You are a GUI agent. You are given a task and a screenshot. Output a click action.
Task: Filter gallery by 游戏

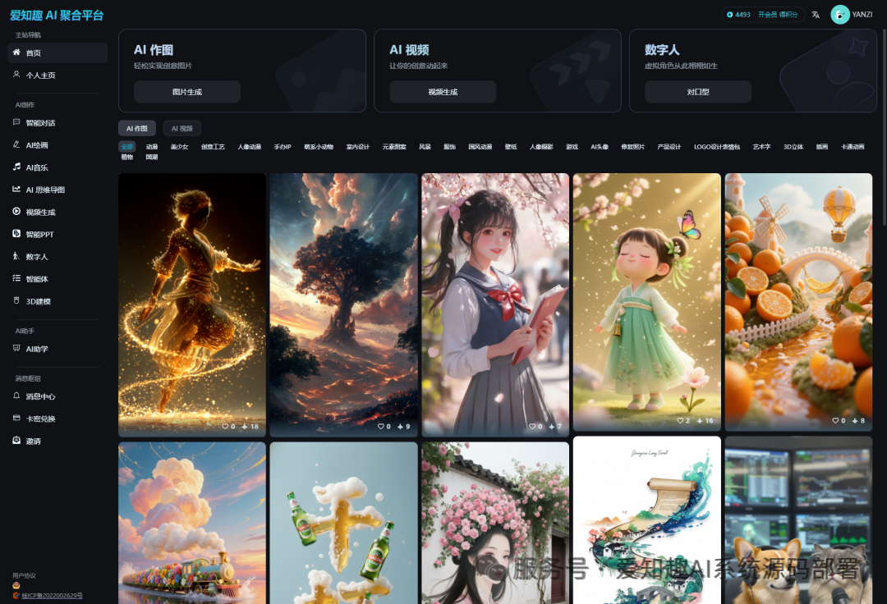click(572, 147)
